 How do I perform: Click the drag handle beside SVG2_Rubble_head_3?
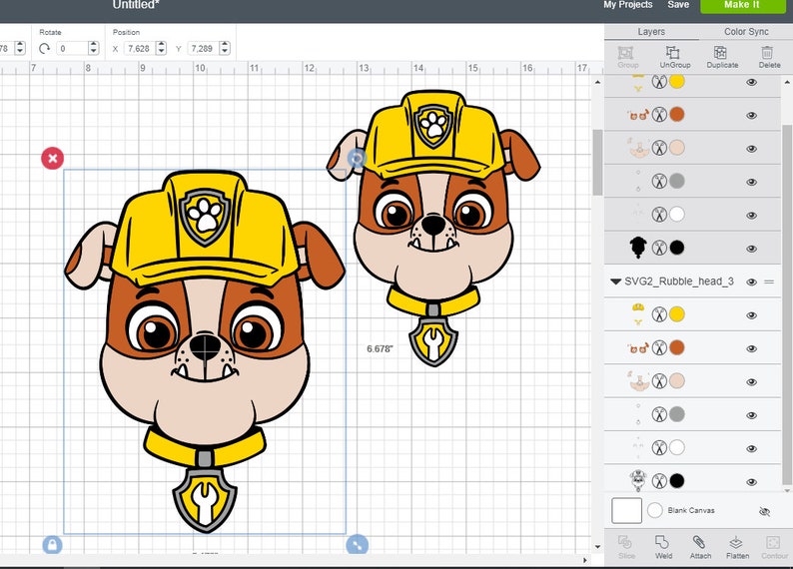pyautogui.click(x=769, y=282)
